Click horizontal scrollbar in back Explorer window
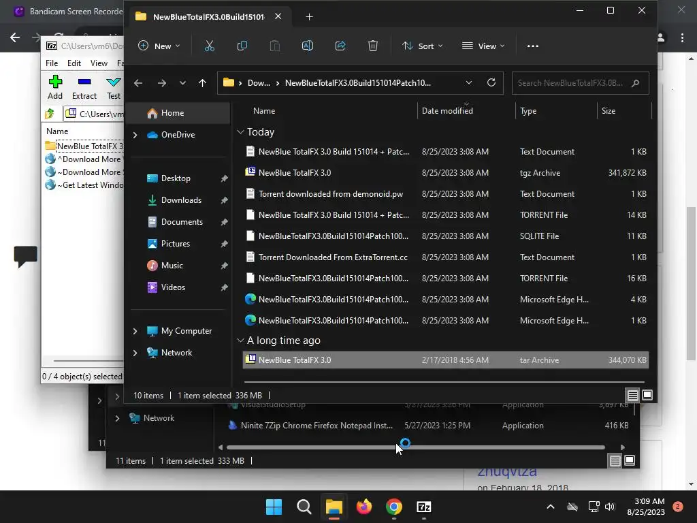697x523 pixels. pyautogui.click(x=416, y=447)
